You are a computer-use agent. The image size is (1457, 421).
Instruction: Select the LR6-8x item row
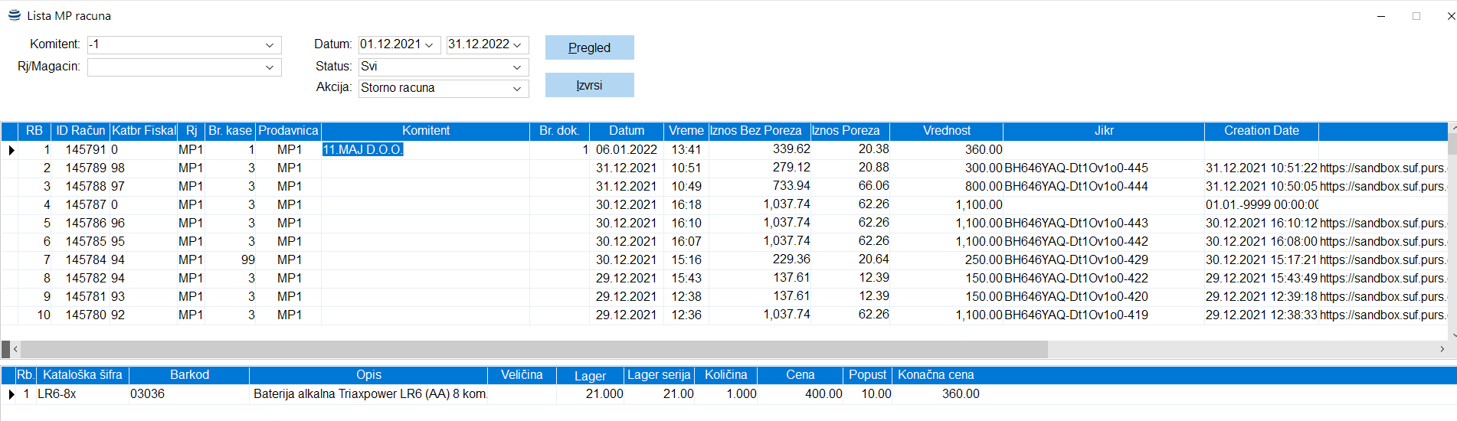[57, 394]
